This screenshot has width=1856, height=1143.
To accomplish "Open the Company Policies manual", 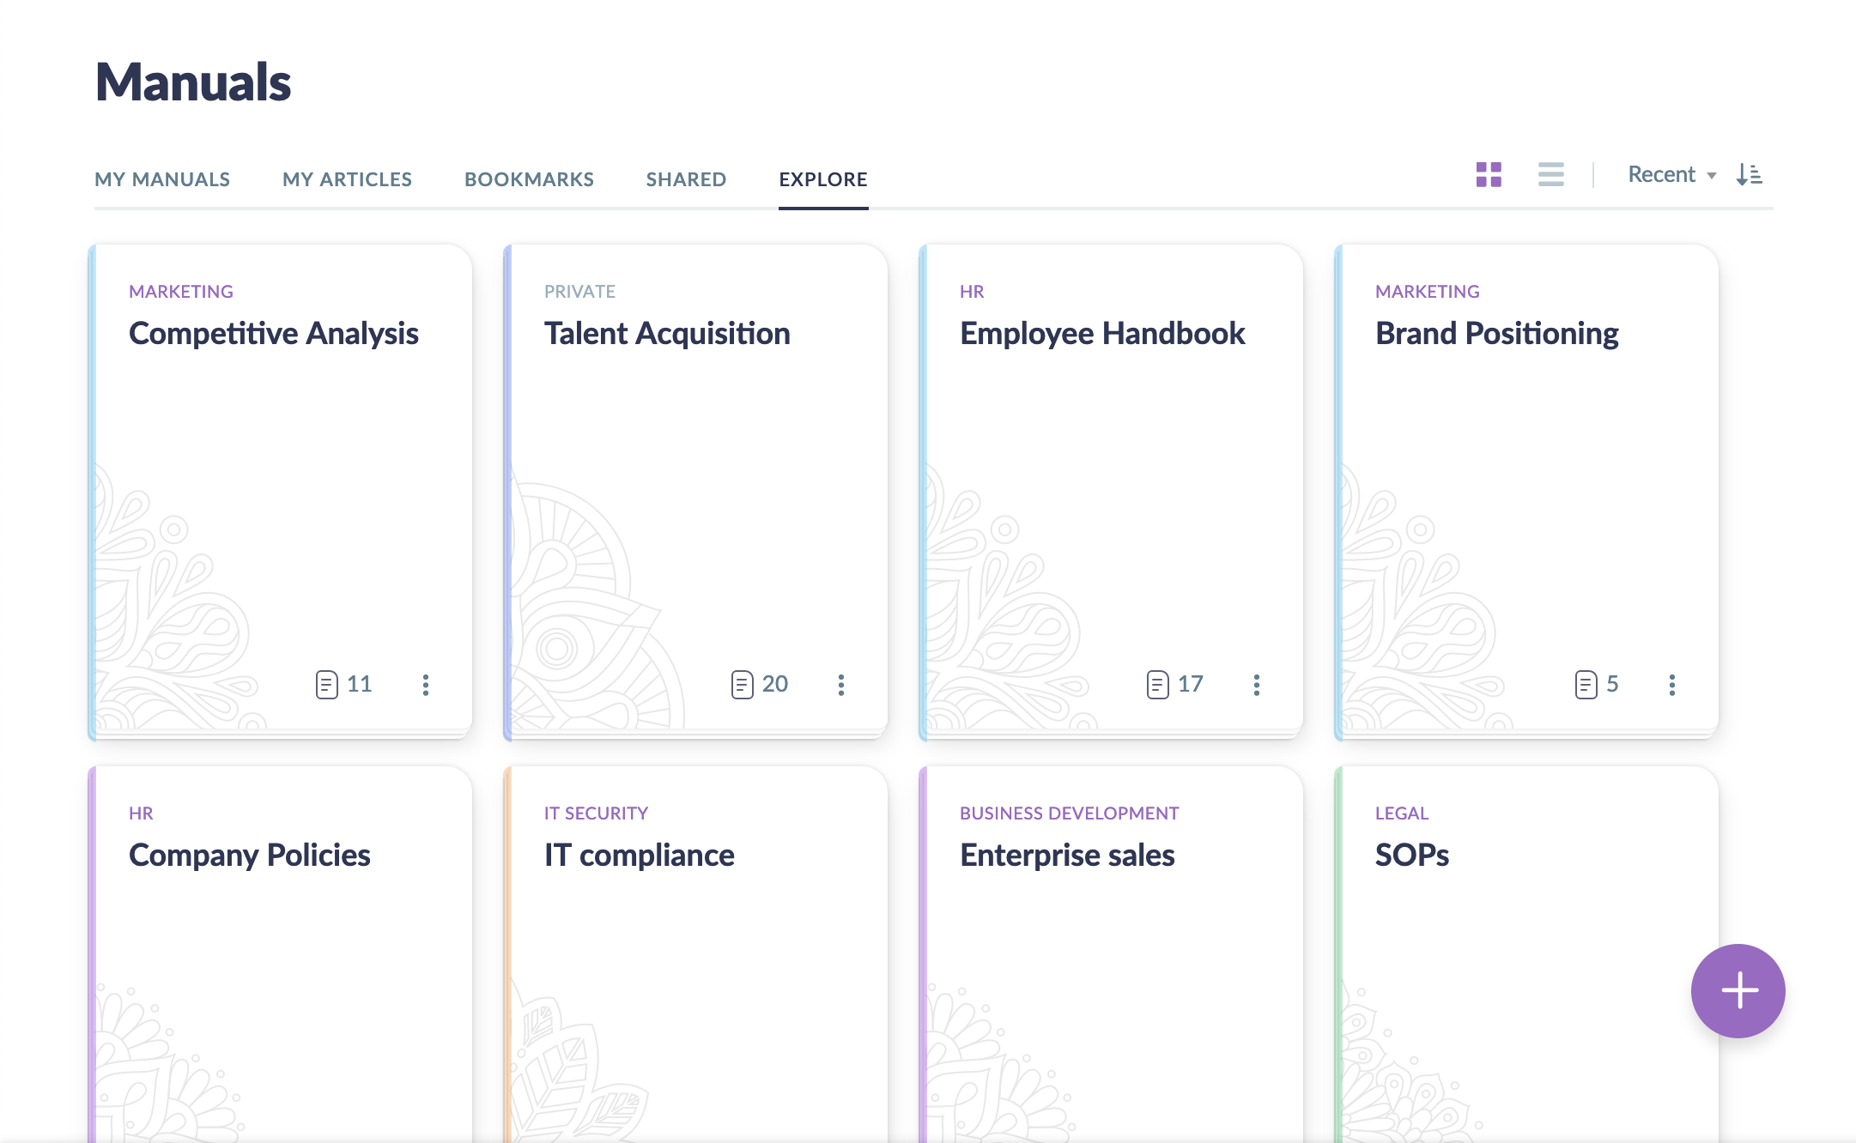I will 250,856.
